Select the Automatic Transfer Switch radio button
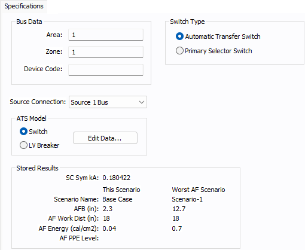Screen dimensions: 305x250 pyautogui.click(x=179, y=36)
